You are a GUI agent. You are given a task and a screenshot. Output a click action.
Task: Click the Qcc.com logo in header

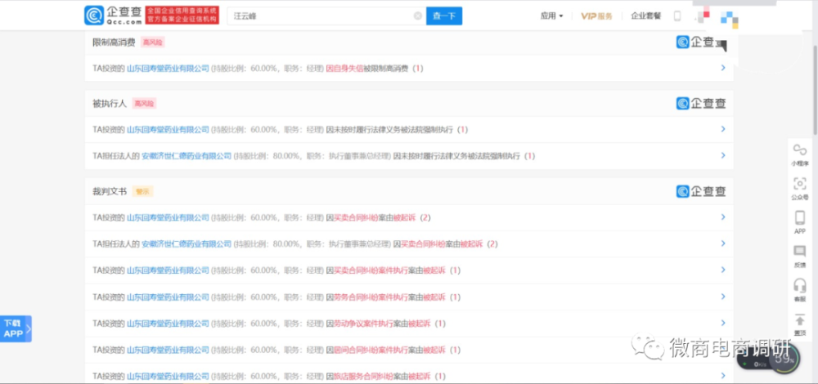point(113,16)
